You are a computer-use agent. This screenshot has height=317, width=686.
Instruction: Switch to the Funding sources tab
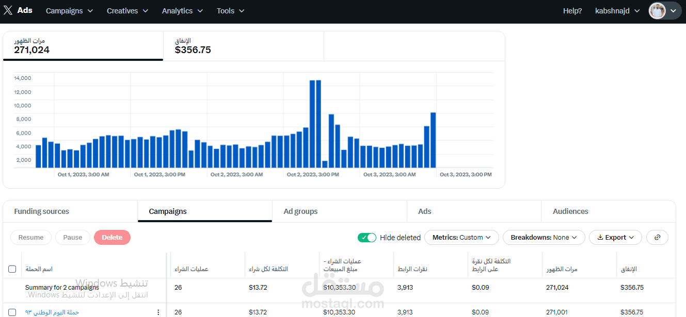coord(70,211)
